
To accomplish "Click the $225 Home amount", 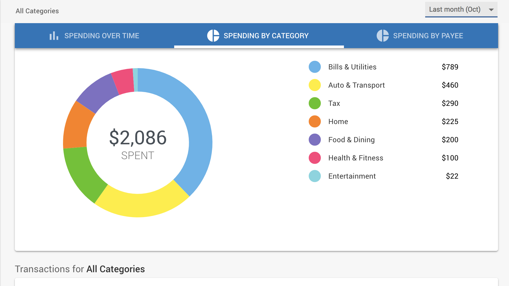I will [450, 122].
